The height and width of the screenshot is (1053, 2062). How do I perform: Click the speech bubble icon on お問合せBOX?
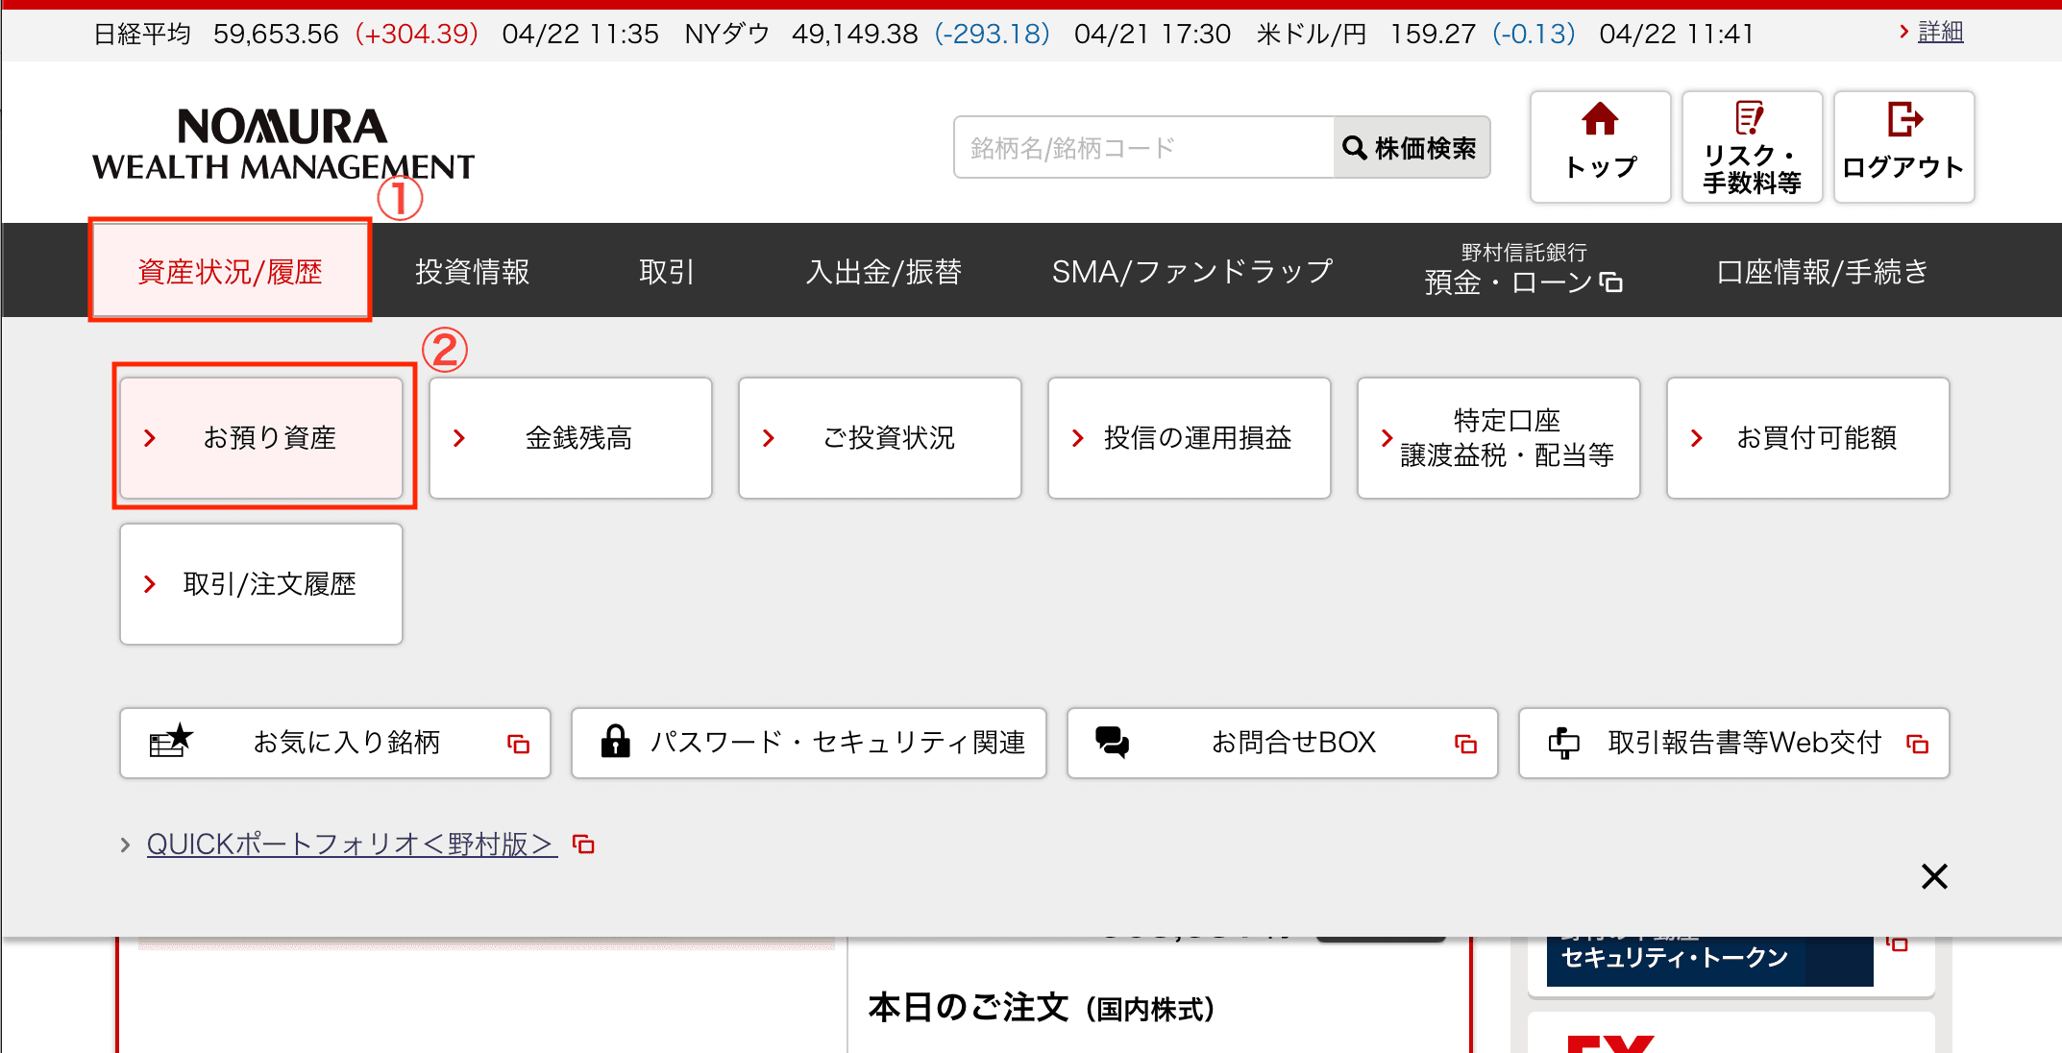[1113, 742]
